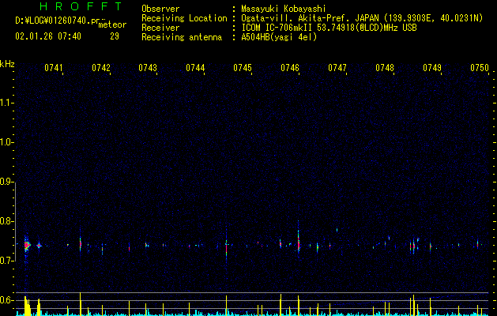
Task: Click the 1.0 kHz axis label
Action: pos(6,142)
